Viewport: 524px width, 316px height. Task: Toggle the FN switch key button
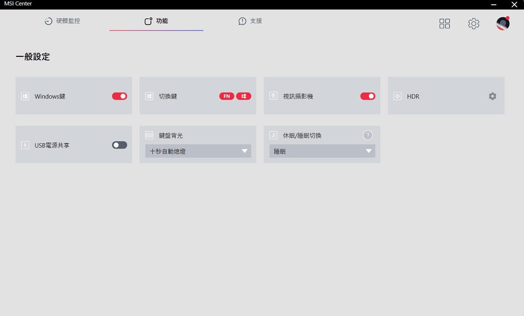click(x=227, y=96)
